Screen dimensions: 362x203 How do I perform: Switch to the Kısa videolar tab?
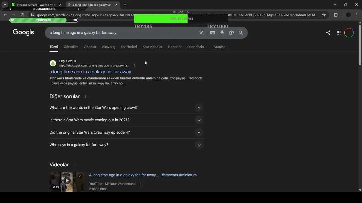[x=152, y=47]
